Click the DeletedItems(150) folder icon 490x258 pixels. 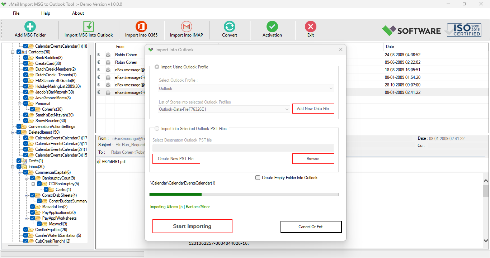24,132
